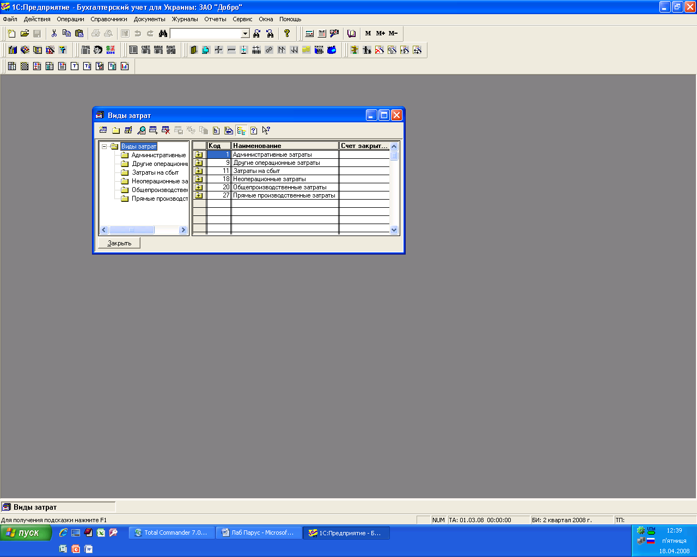The width and height of the screenshot is (697, 557).
Task: Click magnifier View icon in Виды затрат toolbar
Action: tap(141, 130)
